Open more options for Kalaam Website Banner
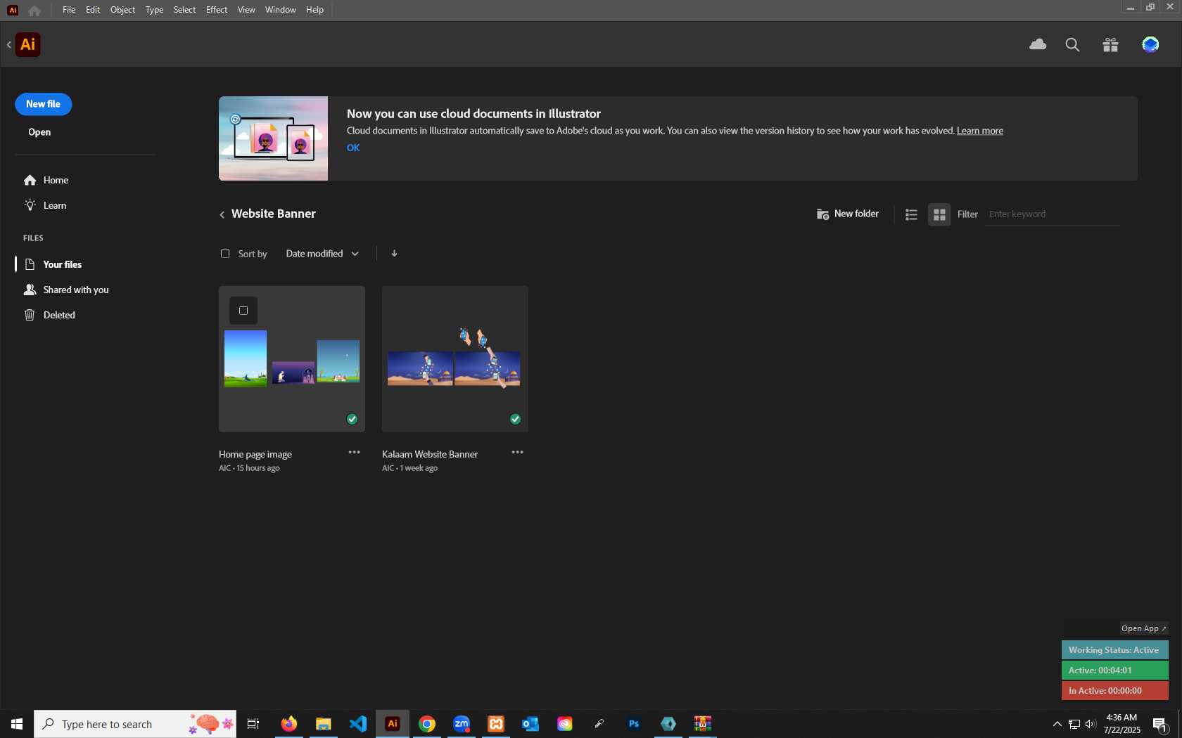1182x738 pixels. 517,453
